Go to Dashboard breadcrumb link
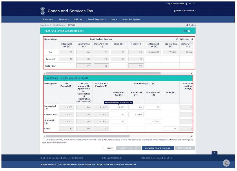This screenshot has height=171, width=237. (x=45, y=25)
